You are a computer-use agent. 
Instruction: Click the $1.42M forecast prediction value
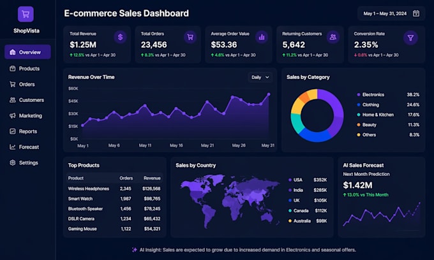(x=357, y=185)
